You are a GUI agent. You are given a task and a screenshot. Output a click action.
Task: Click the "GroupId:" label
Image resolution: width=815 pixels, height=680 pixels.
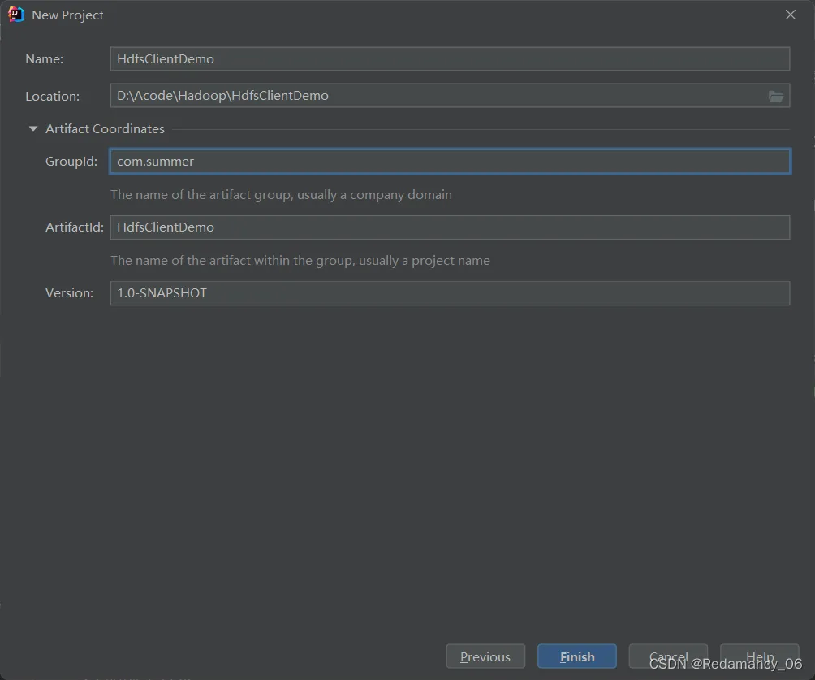pos(71,162)
